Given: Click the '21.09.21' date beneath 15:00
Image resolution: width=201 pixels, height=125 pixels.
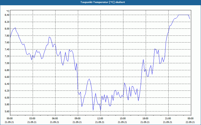Looking at the screenshot, I should (122, 122).
